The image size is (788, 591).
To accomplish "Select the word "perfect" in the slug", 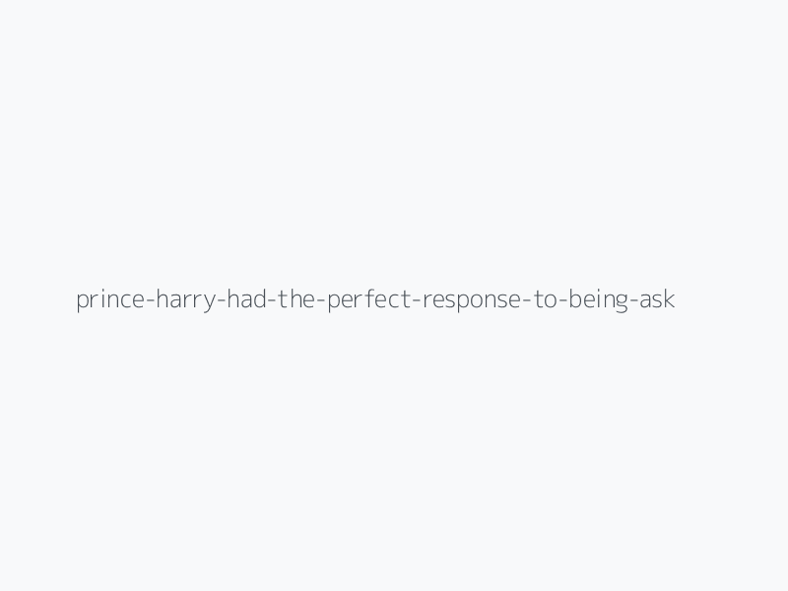I will tap(368, 299).
